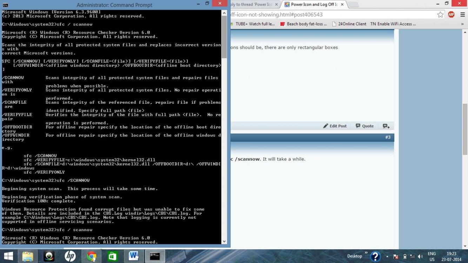Open File Explorer from the taskbar

28,256
